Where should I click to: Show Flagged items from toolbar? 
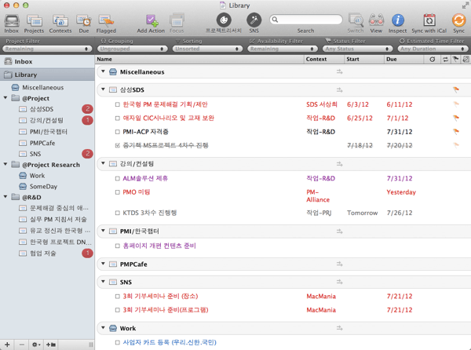tap(106, 20)
